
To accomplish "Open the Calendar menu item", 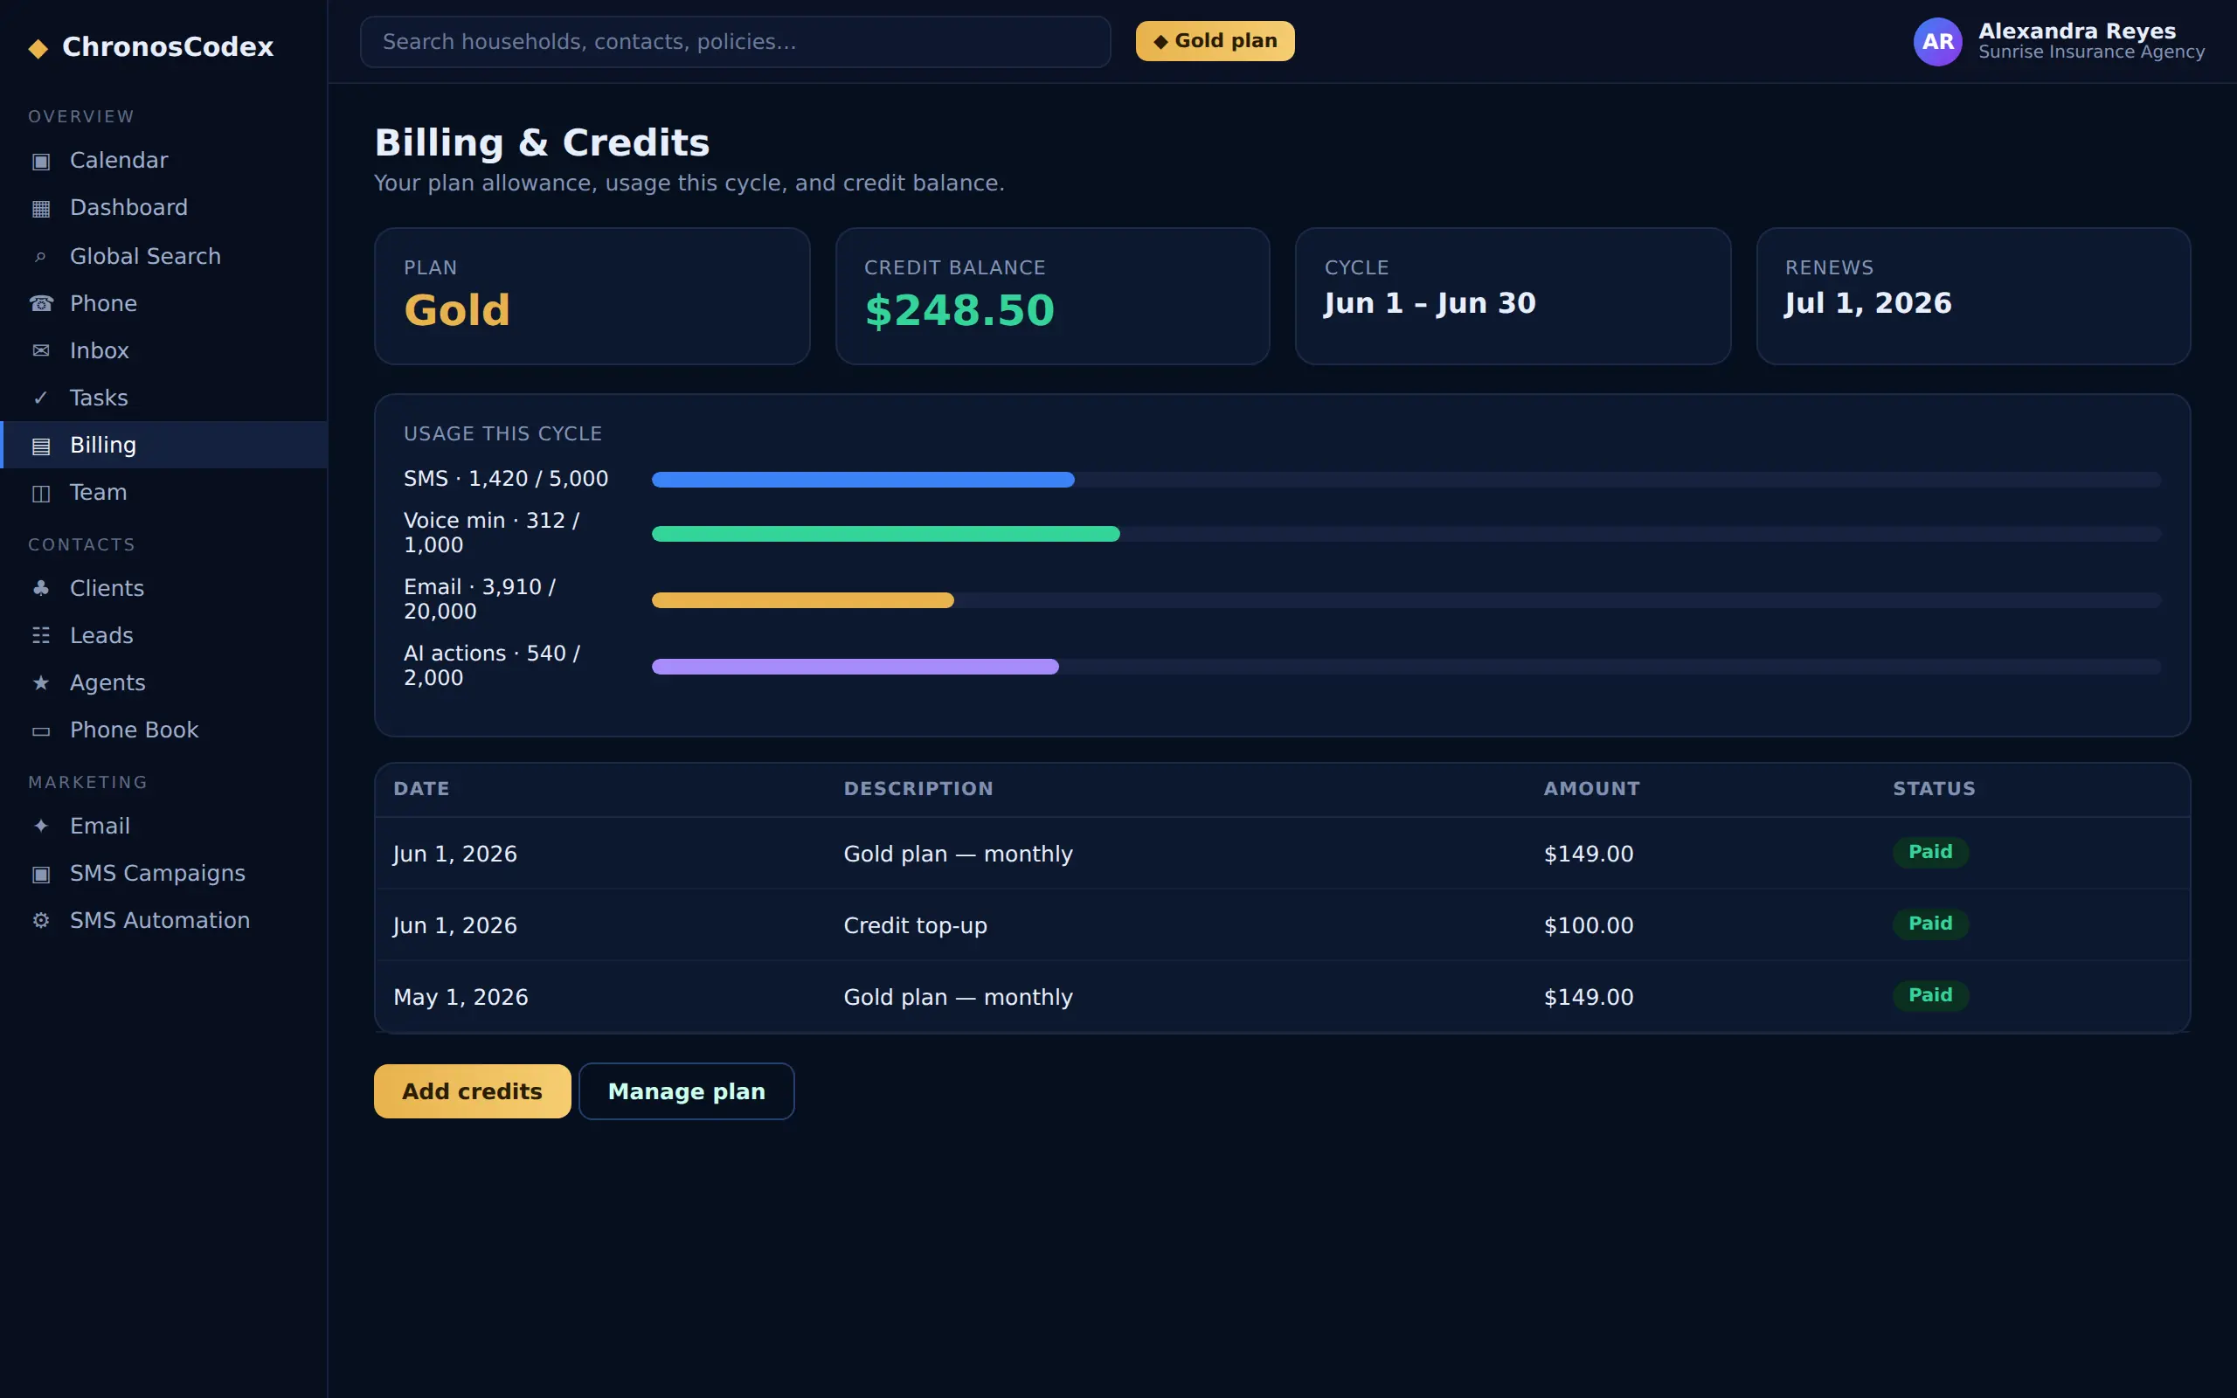I will (x=163, y=160).
